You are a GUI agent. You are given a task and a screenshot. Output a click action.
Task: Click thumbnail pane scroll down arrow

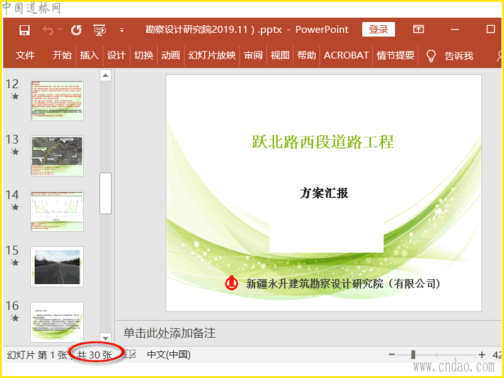105,338
